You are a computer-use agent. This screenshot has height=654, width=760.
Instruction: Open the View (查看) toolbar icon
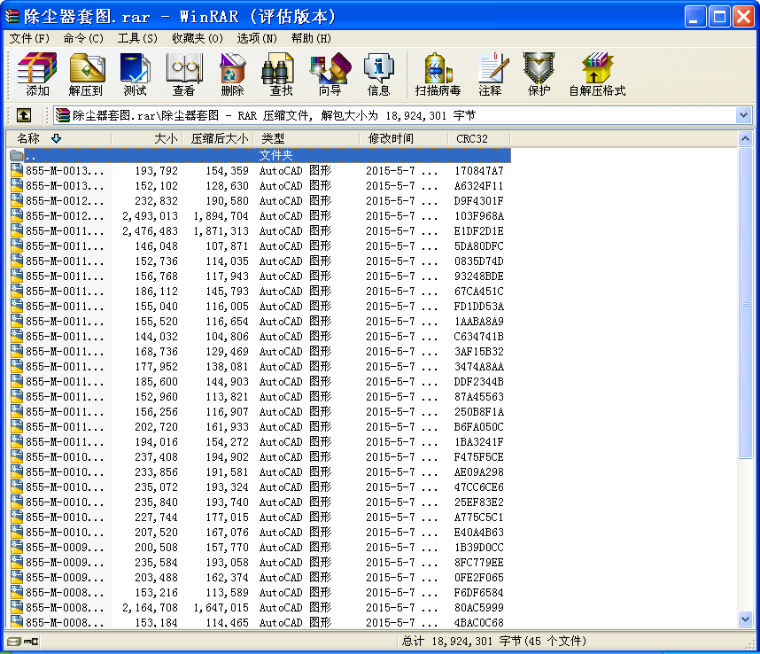coord(183,74)
